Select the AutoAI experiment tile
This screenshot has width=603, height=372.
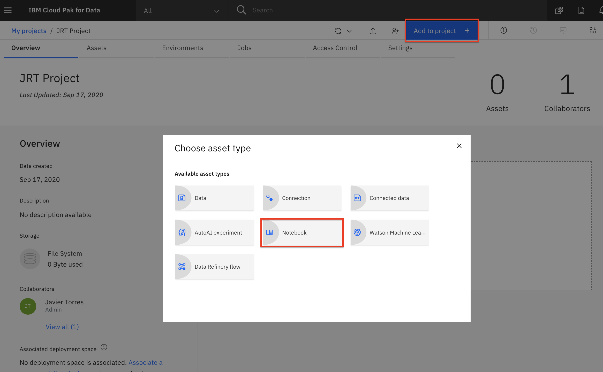(214, 232)
